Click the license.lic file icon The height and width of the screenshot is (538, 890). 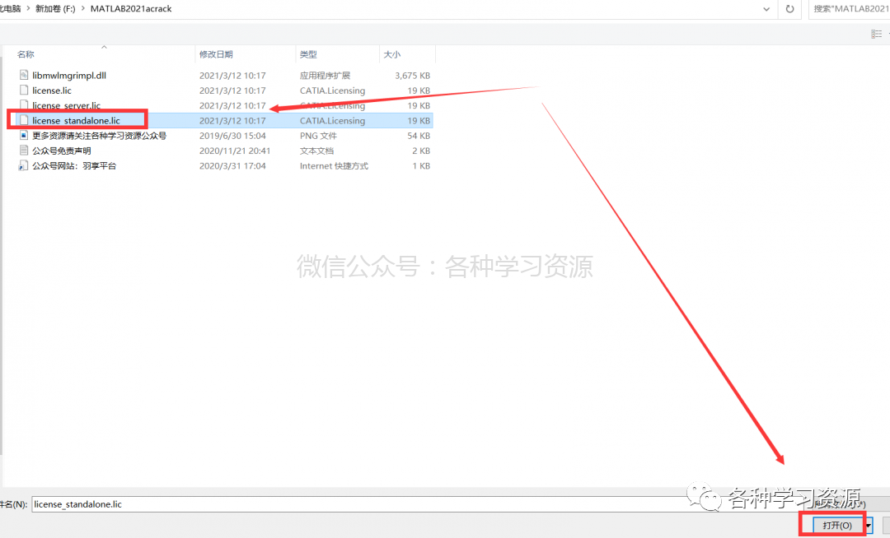[24, 90]
